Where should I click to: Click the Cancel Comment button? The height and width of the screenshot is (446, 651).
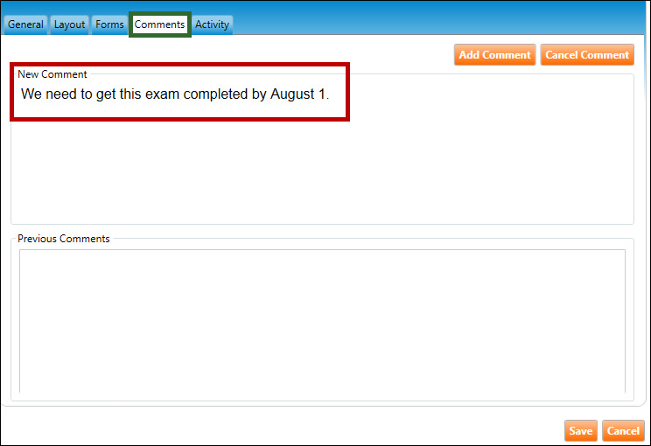tap(586, 55)
